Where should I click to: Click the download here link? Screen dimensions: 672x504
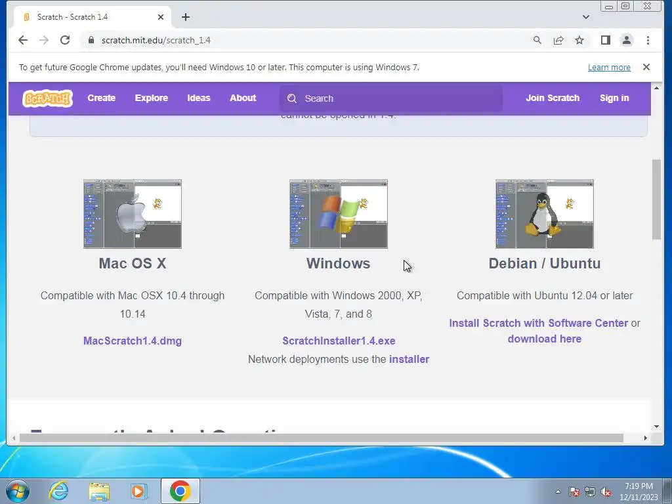coord(544,339)
